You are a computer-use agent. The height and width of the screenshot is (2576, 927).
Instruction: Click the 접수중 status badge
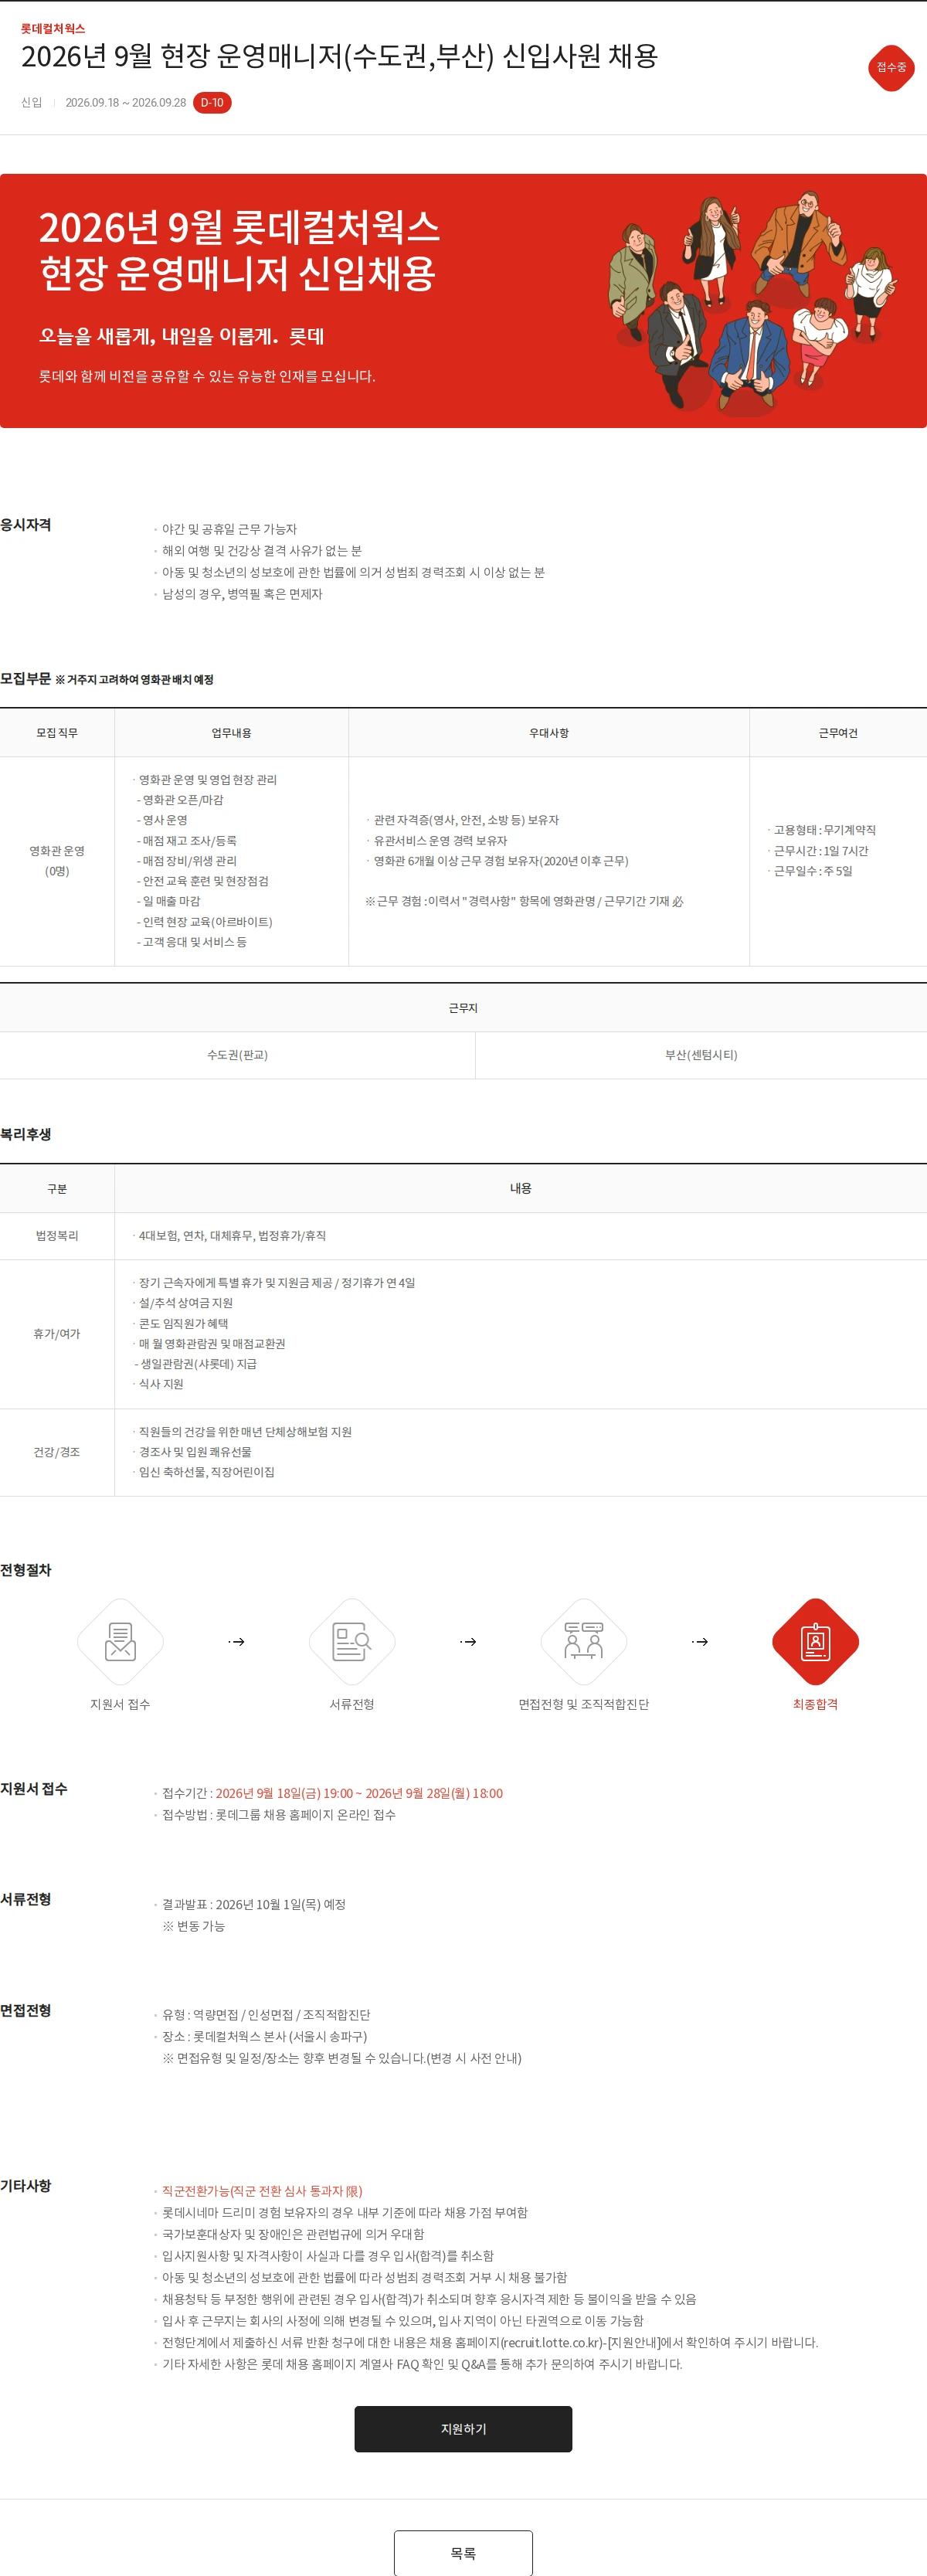point(891,67)
